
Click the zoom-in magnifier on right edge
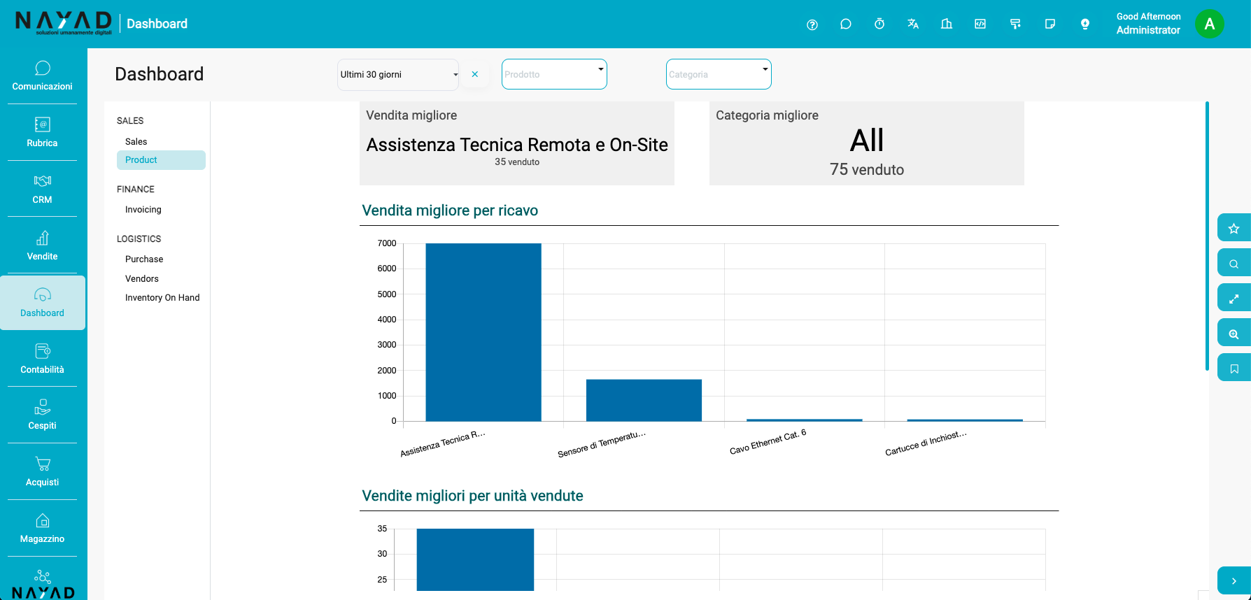point(1234,334)
